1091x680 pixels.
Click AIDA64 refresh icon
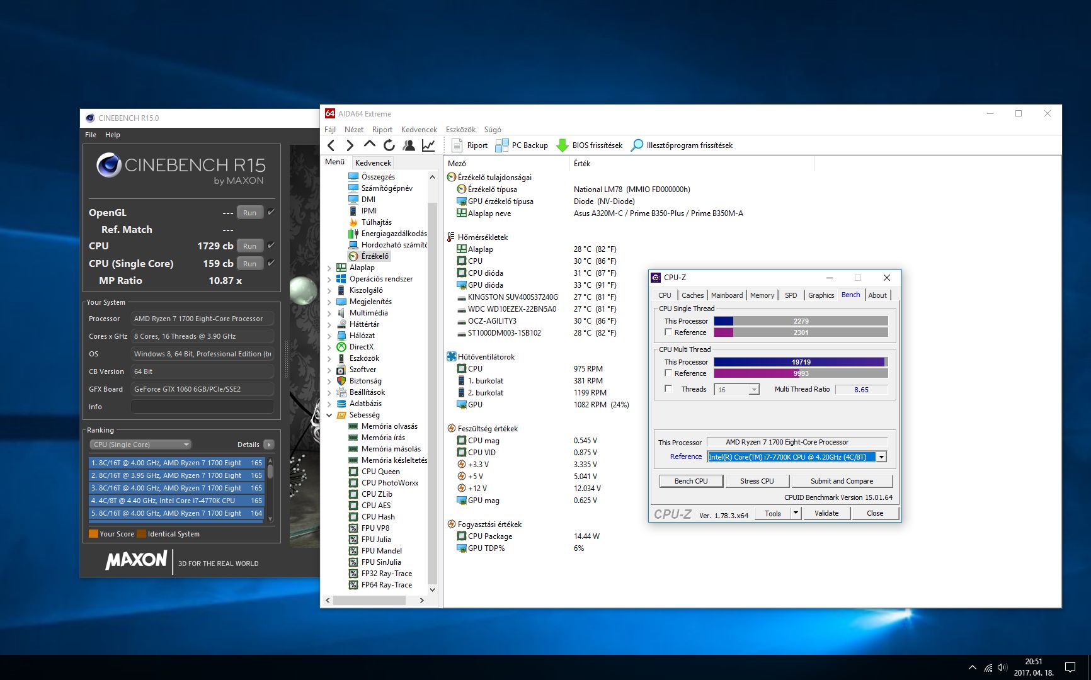[389, 145]
